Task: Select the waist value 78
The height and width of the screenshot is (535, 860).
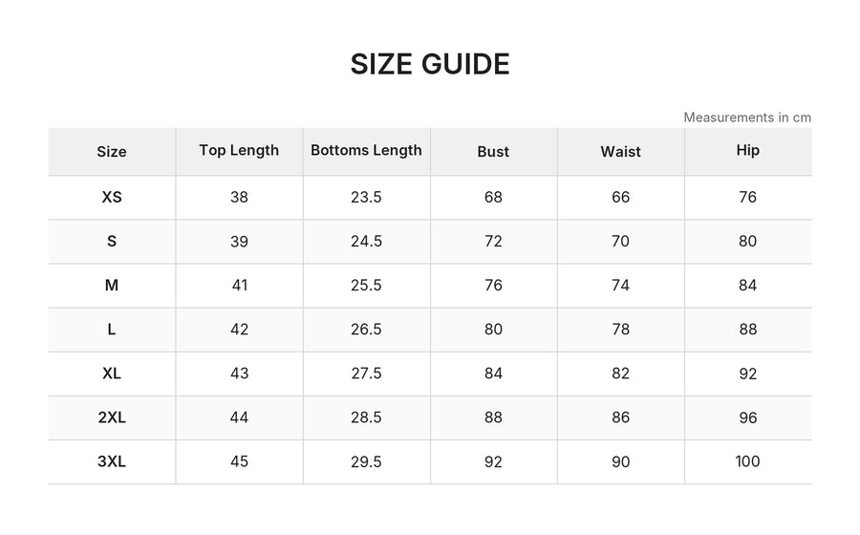Action: click(x=620, y=329)
